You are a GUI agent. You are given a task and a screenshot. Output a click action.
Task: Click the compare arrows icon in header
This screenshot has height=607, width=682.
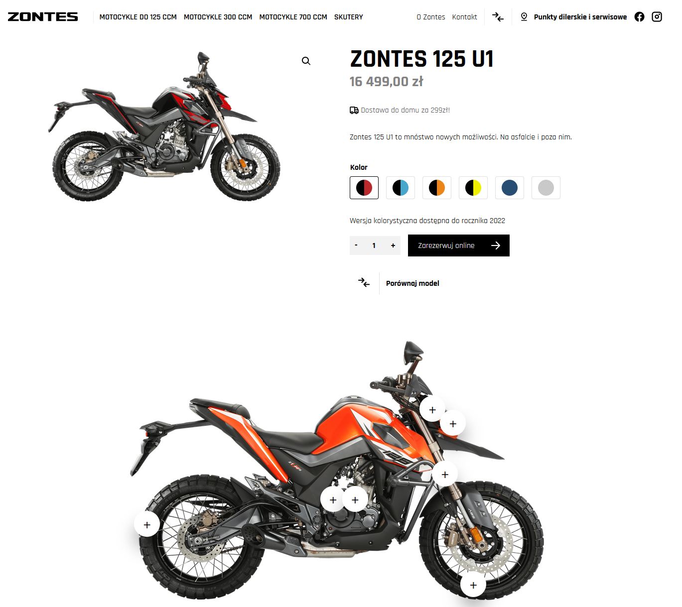[498, 17]
